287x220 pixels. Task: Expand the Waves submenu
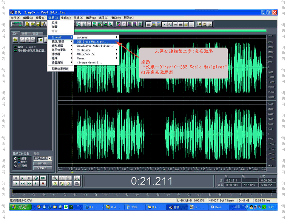[96, 58]
